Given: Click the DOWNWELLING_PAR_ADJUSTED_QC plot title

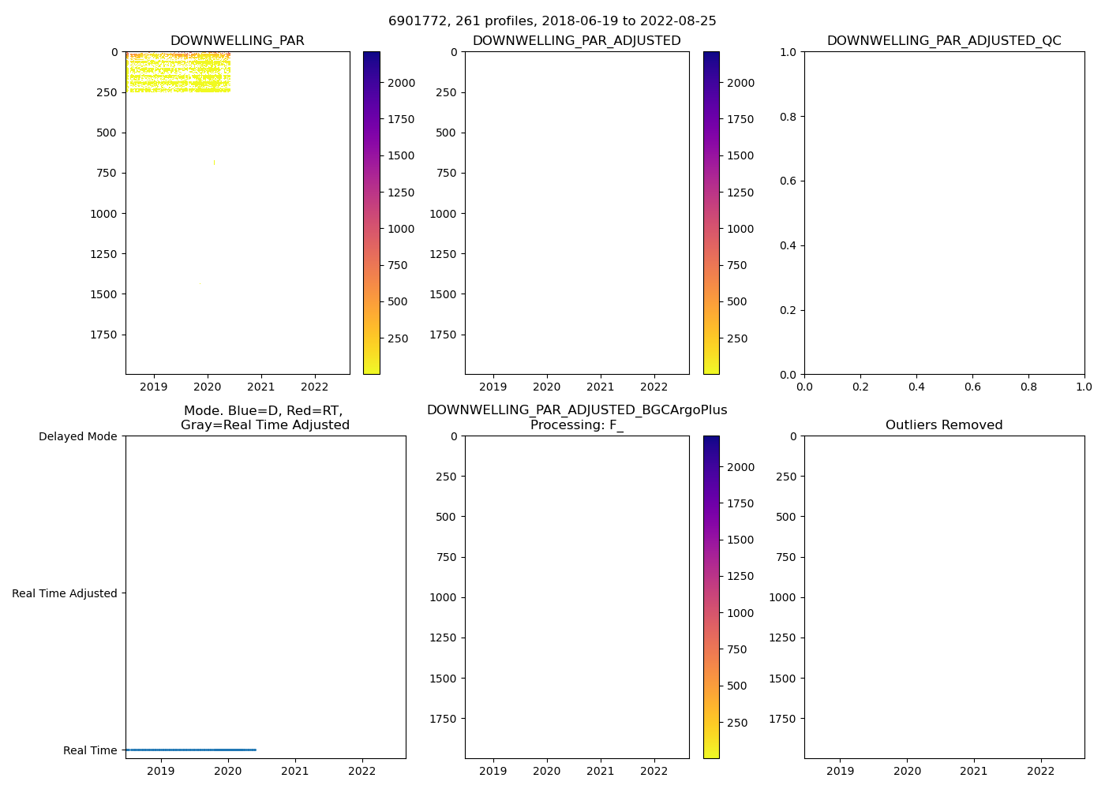Looking at the screenshot, I should (943, 41).
